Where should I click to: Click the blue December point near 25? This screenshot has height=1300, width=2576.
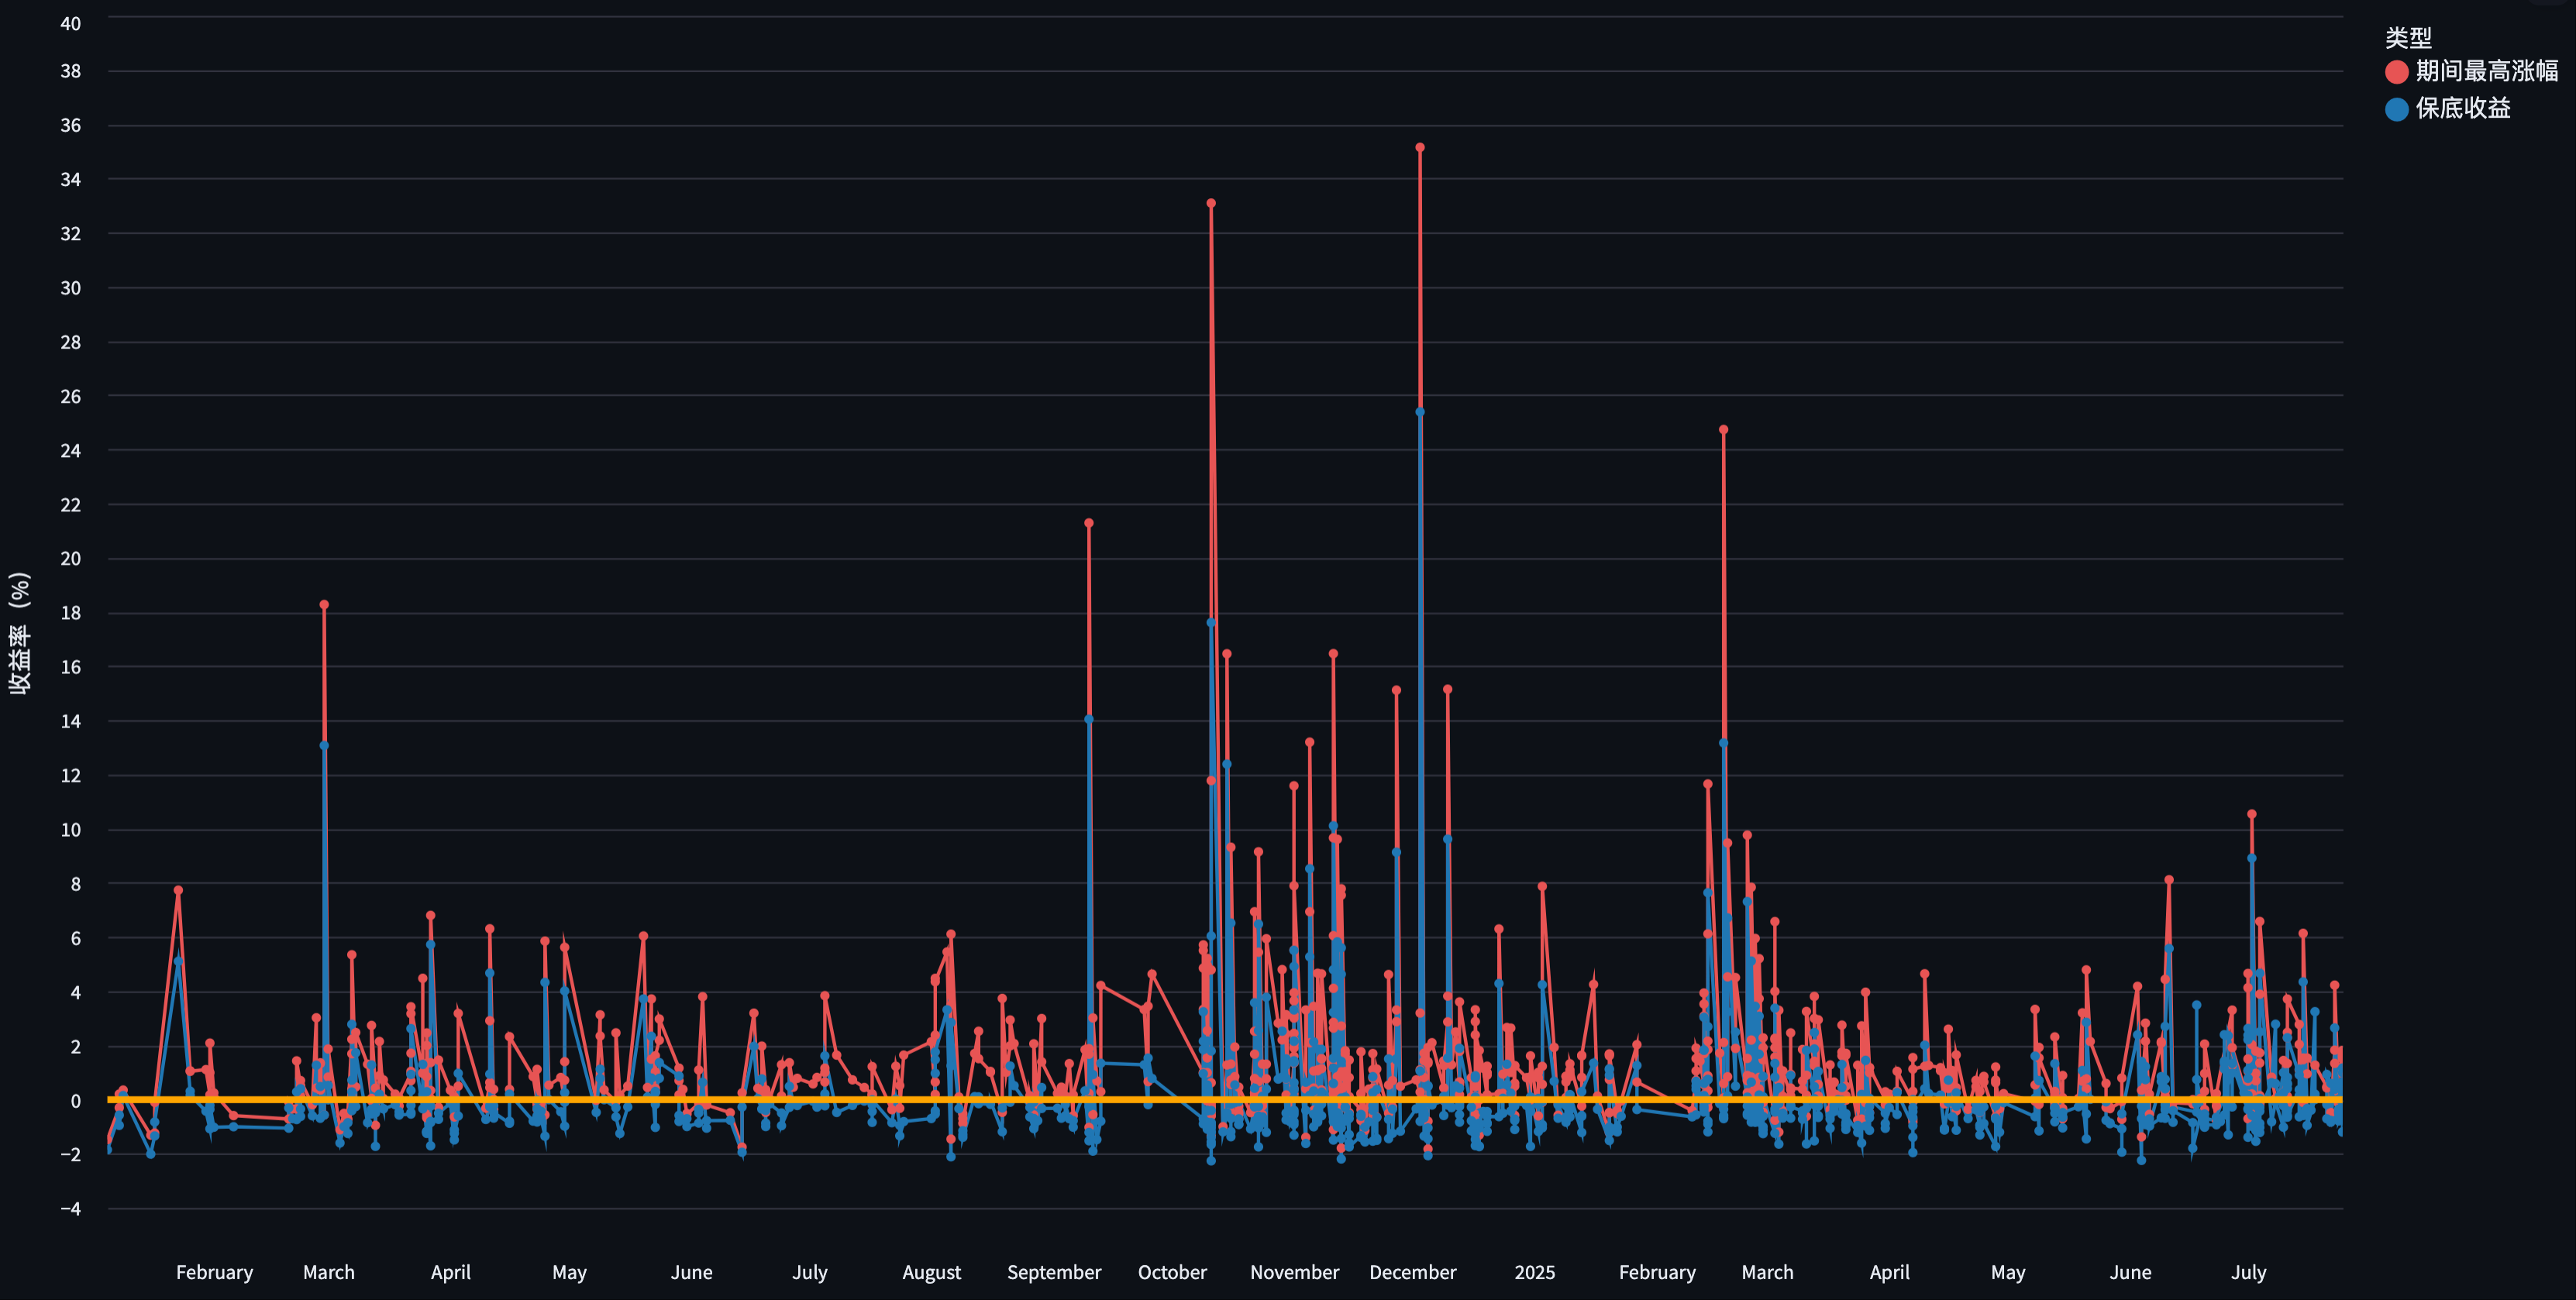point(1420,412)
